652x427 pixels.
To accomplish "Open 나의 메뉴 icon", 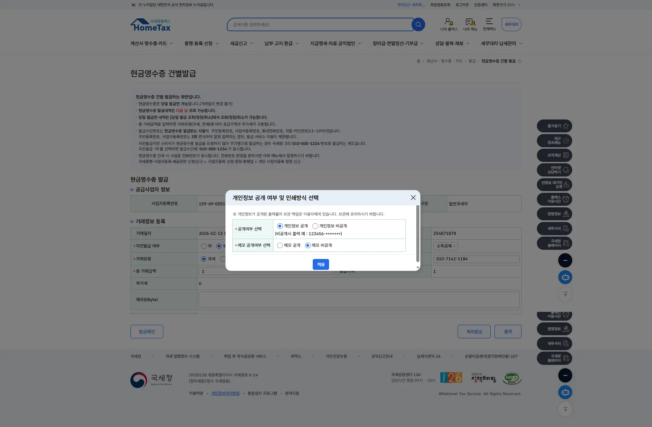I will [x=470, y=24].
